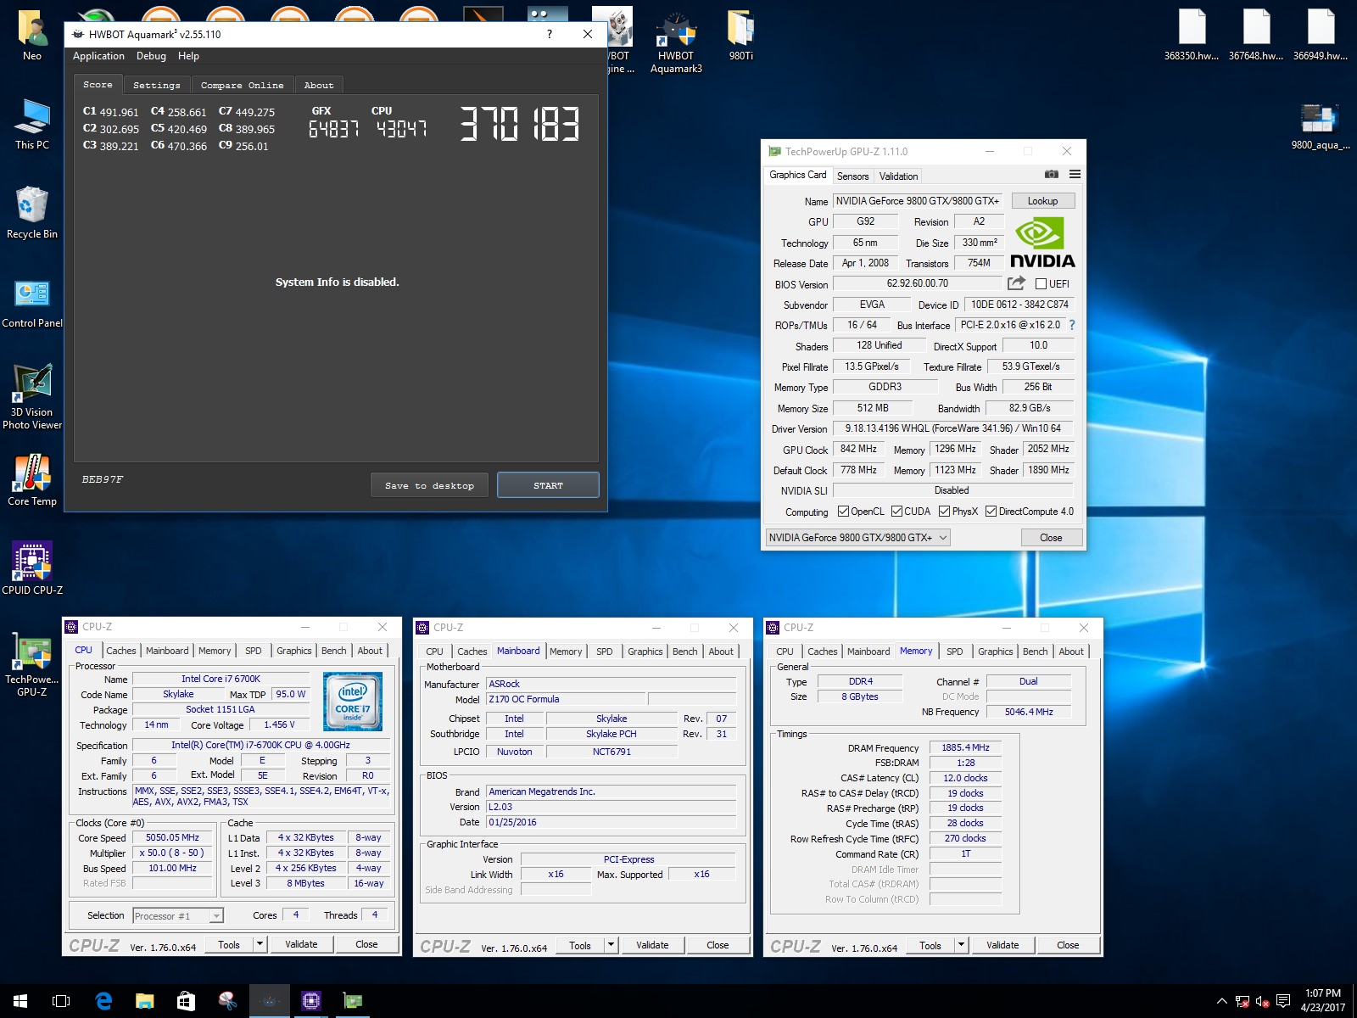Expand Tools dropdown arrow in Mainboard window
Image resolution: width=1357 pixels, height=1018 pixels.
[611, 945]
